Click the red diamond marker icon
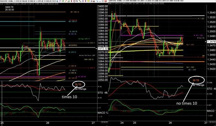 (x=86, y=1)
